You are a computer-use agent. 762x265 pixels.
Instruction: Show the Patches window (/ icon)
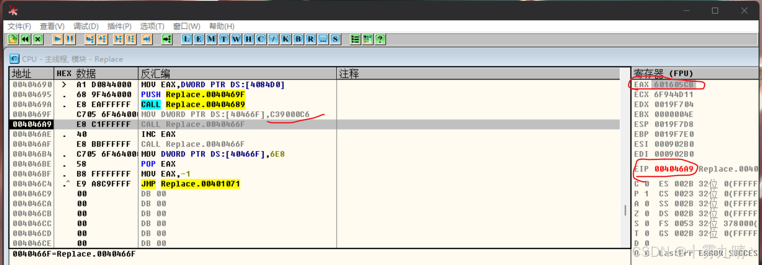click(x=273, y=39)
